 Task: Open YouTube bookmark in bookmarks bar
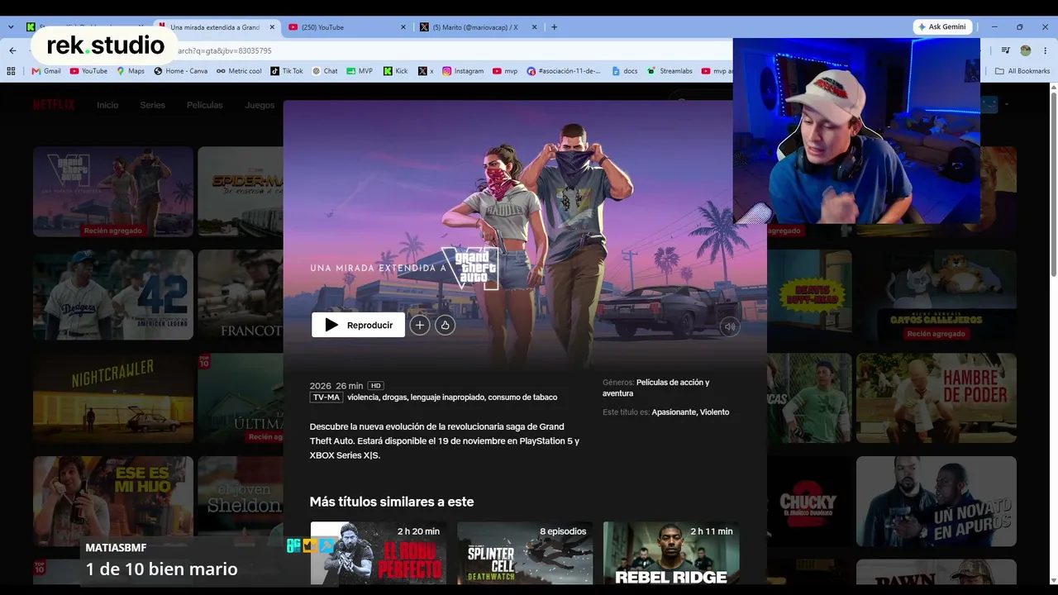pyautogui.click(x=88, y=71)
